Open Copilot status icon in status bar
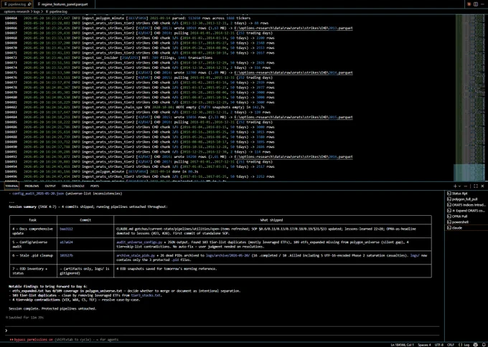Screen dimensions: 488x347 [x=476, y=345]
